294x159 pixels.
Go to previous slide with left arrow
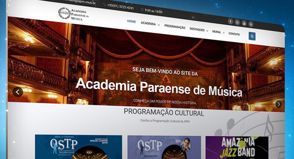(x=18, y=92)
